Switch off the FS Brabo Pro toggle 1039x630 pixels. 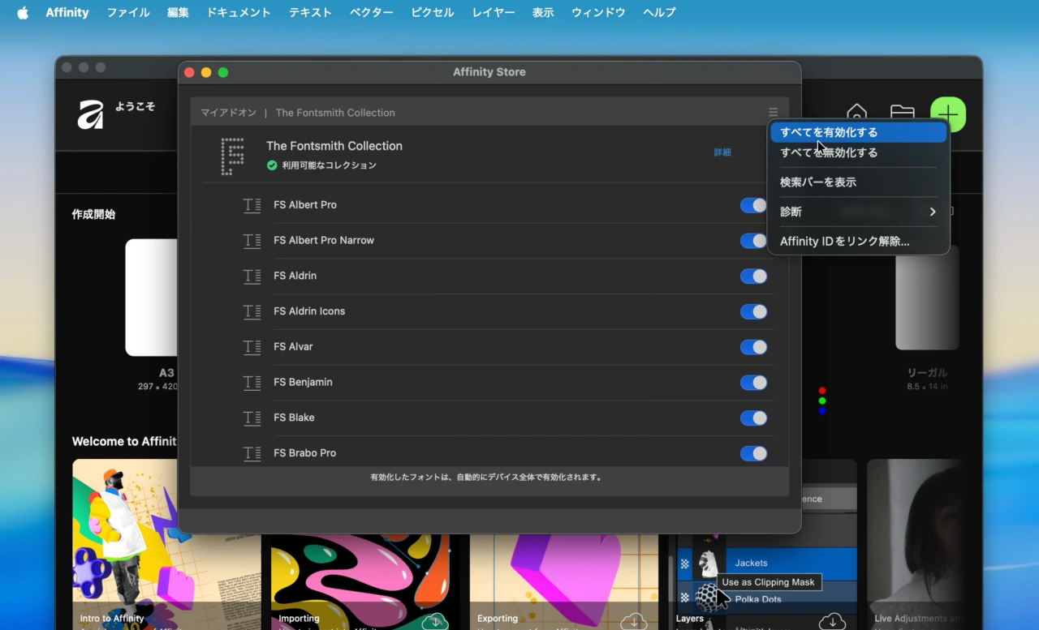click(x=752, y=453)
